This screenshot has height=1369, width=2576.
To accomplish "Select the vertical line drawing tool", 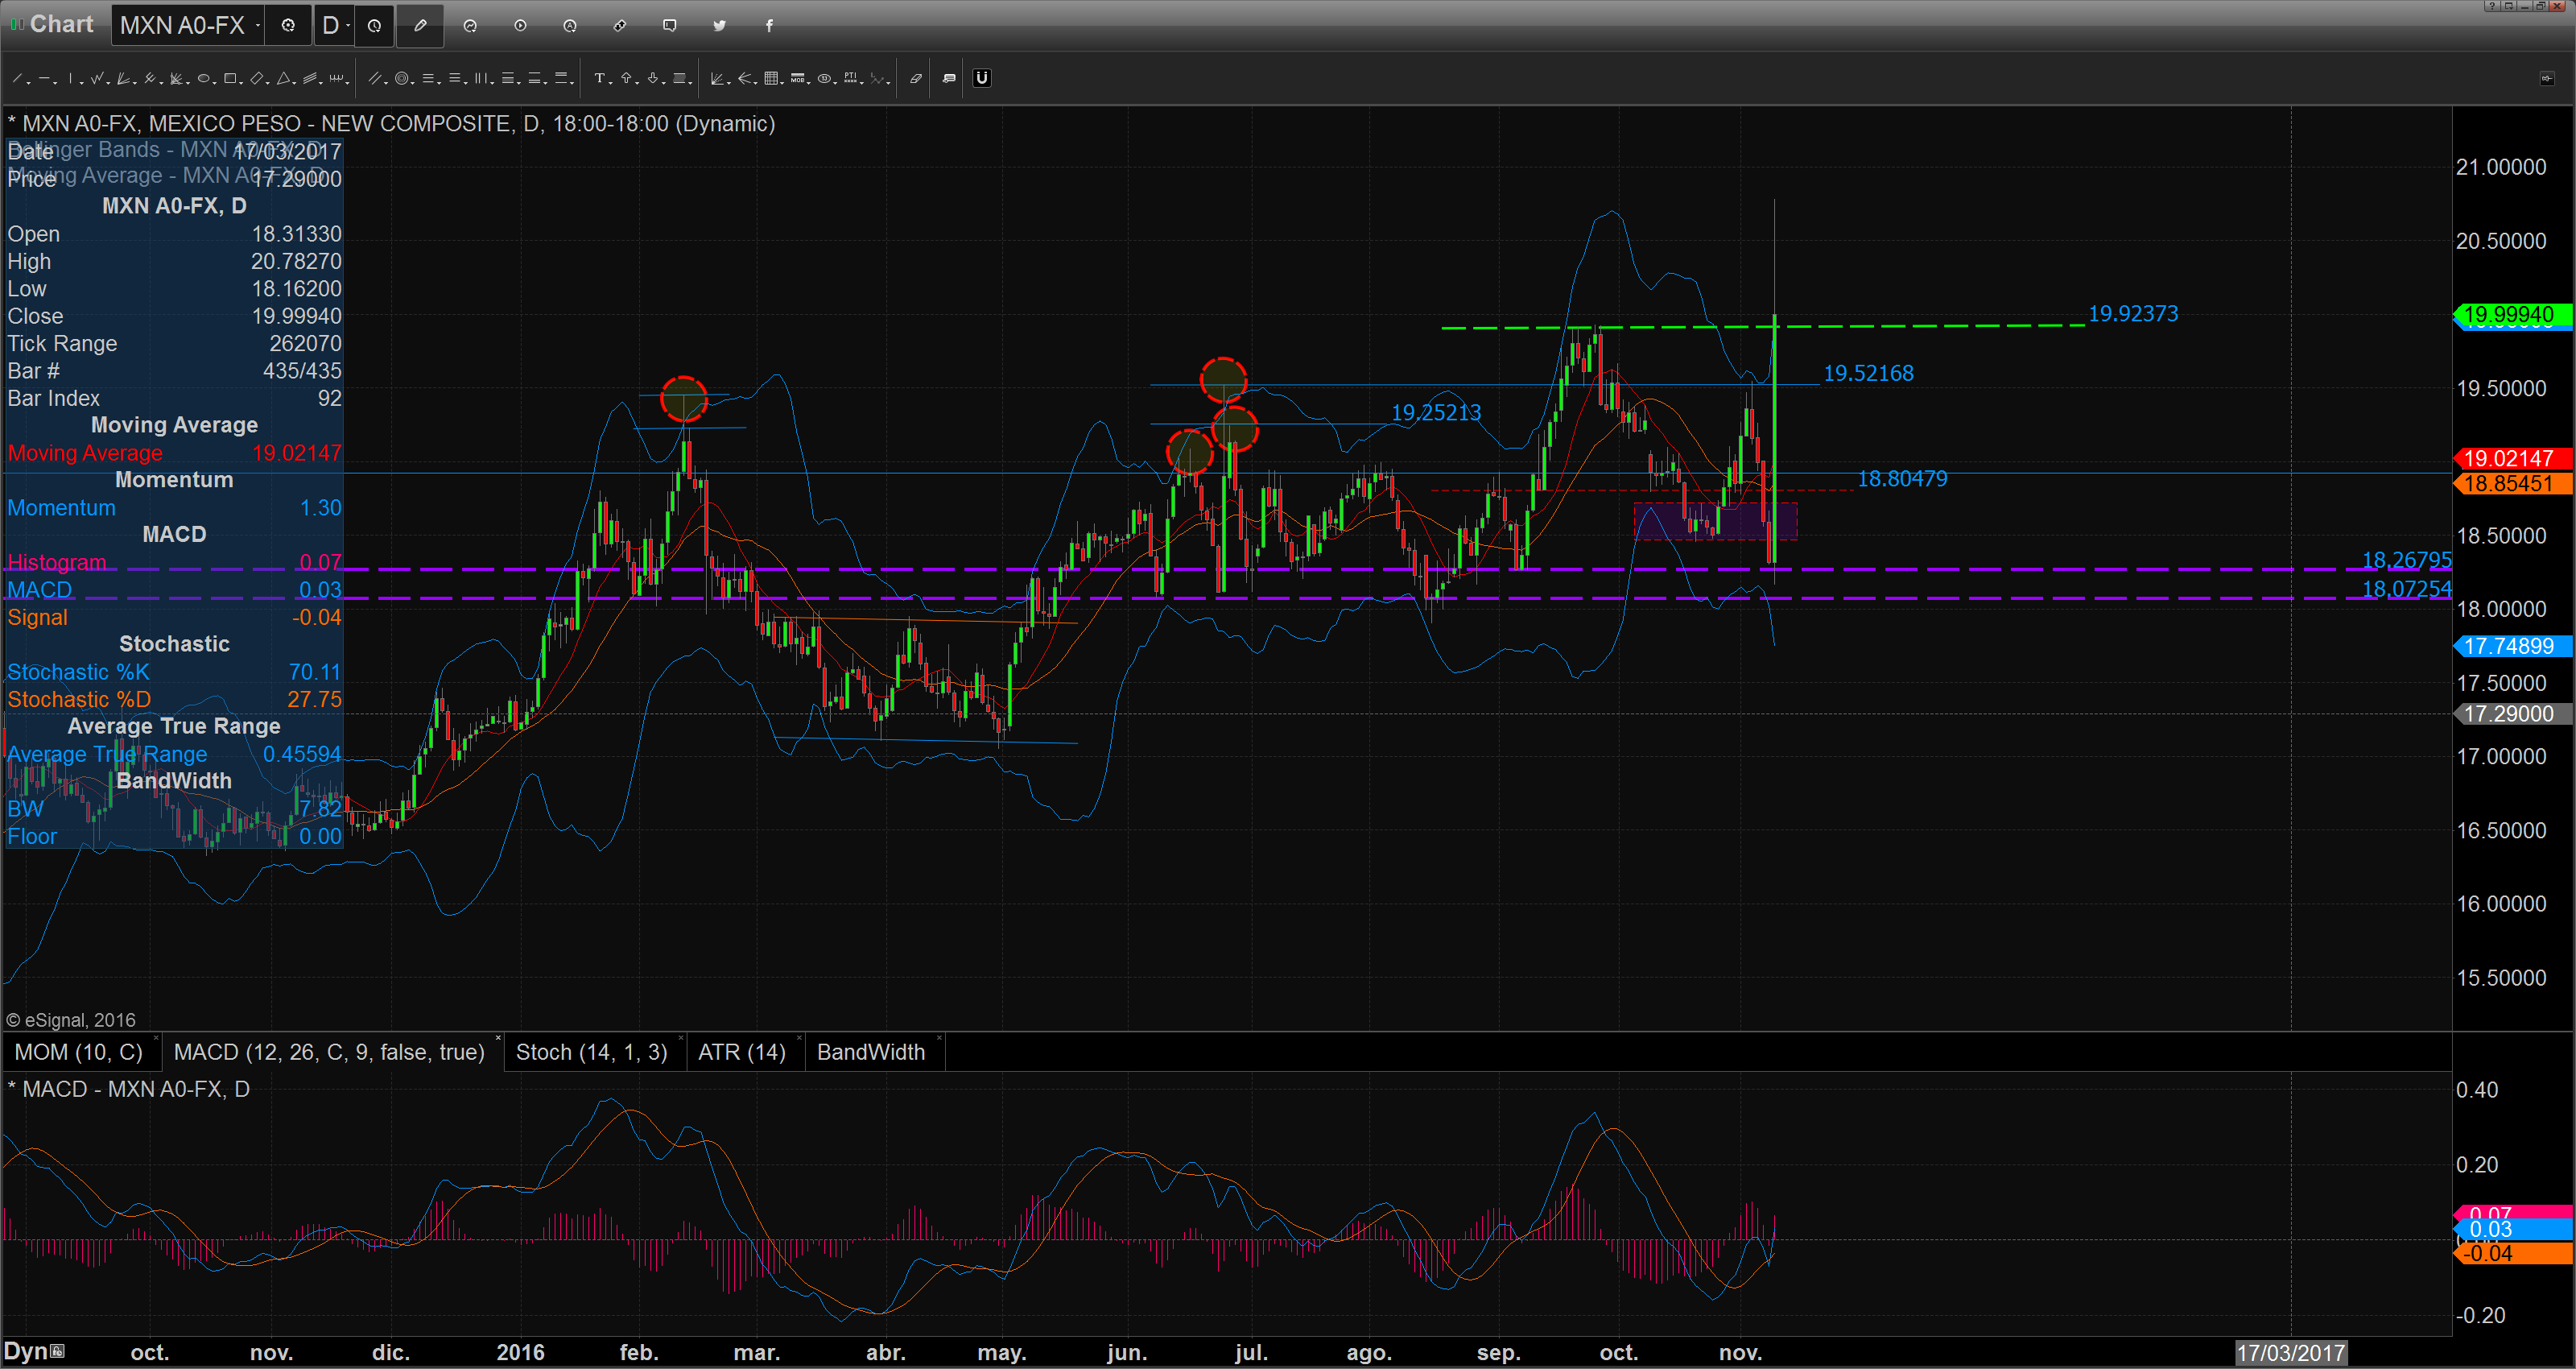I will [70, 78].
